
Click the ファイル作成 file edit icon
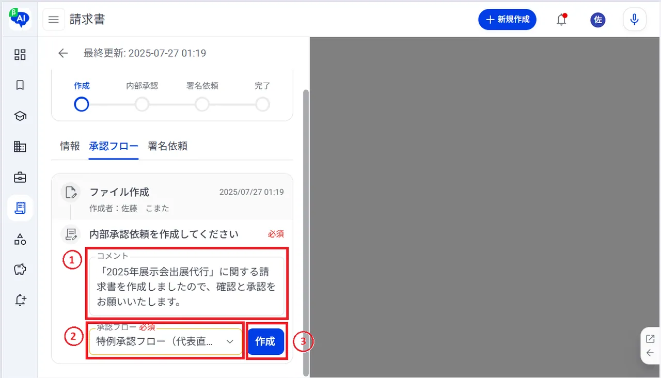pos(71,193)
